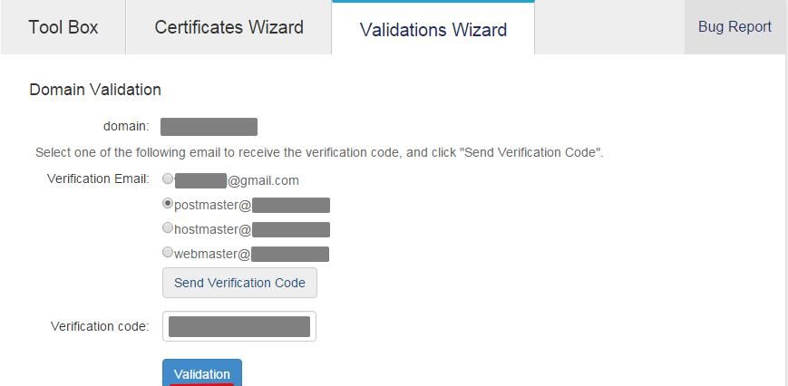
Task: Click the webmaster@ email address text
Action: point(251,255)
